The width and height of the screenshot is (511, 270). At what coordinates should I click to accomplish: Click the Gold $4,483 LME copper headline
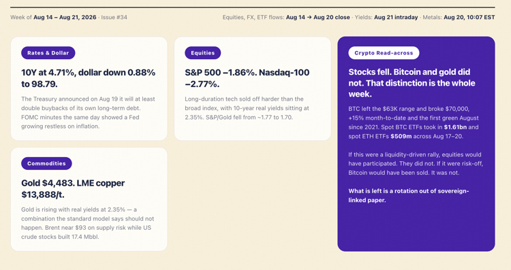coord(73,189)
